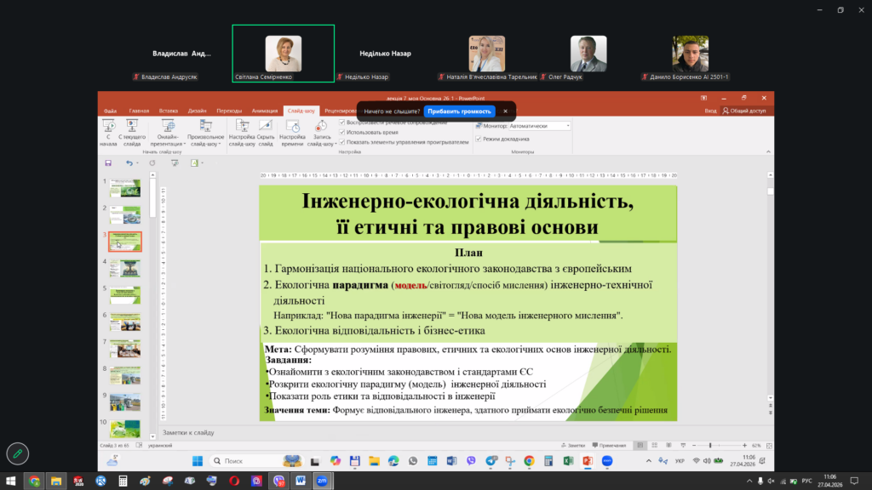Click the Прибавить громкость button
Image resolution: width=872 pixels, height=490 pixels.
coord(459,111)
